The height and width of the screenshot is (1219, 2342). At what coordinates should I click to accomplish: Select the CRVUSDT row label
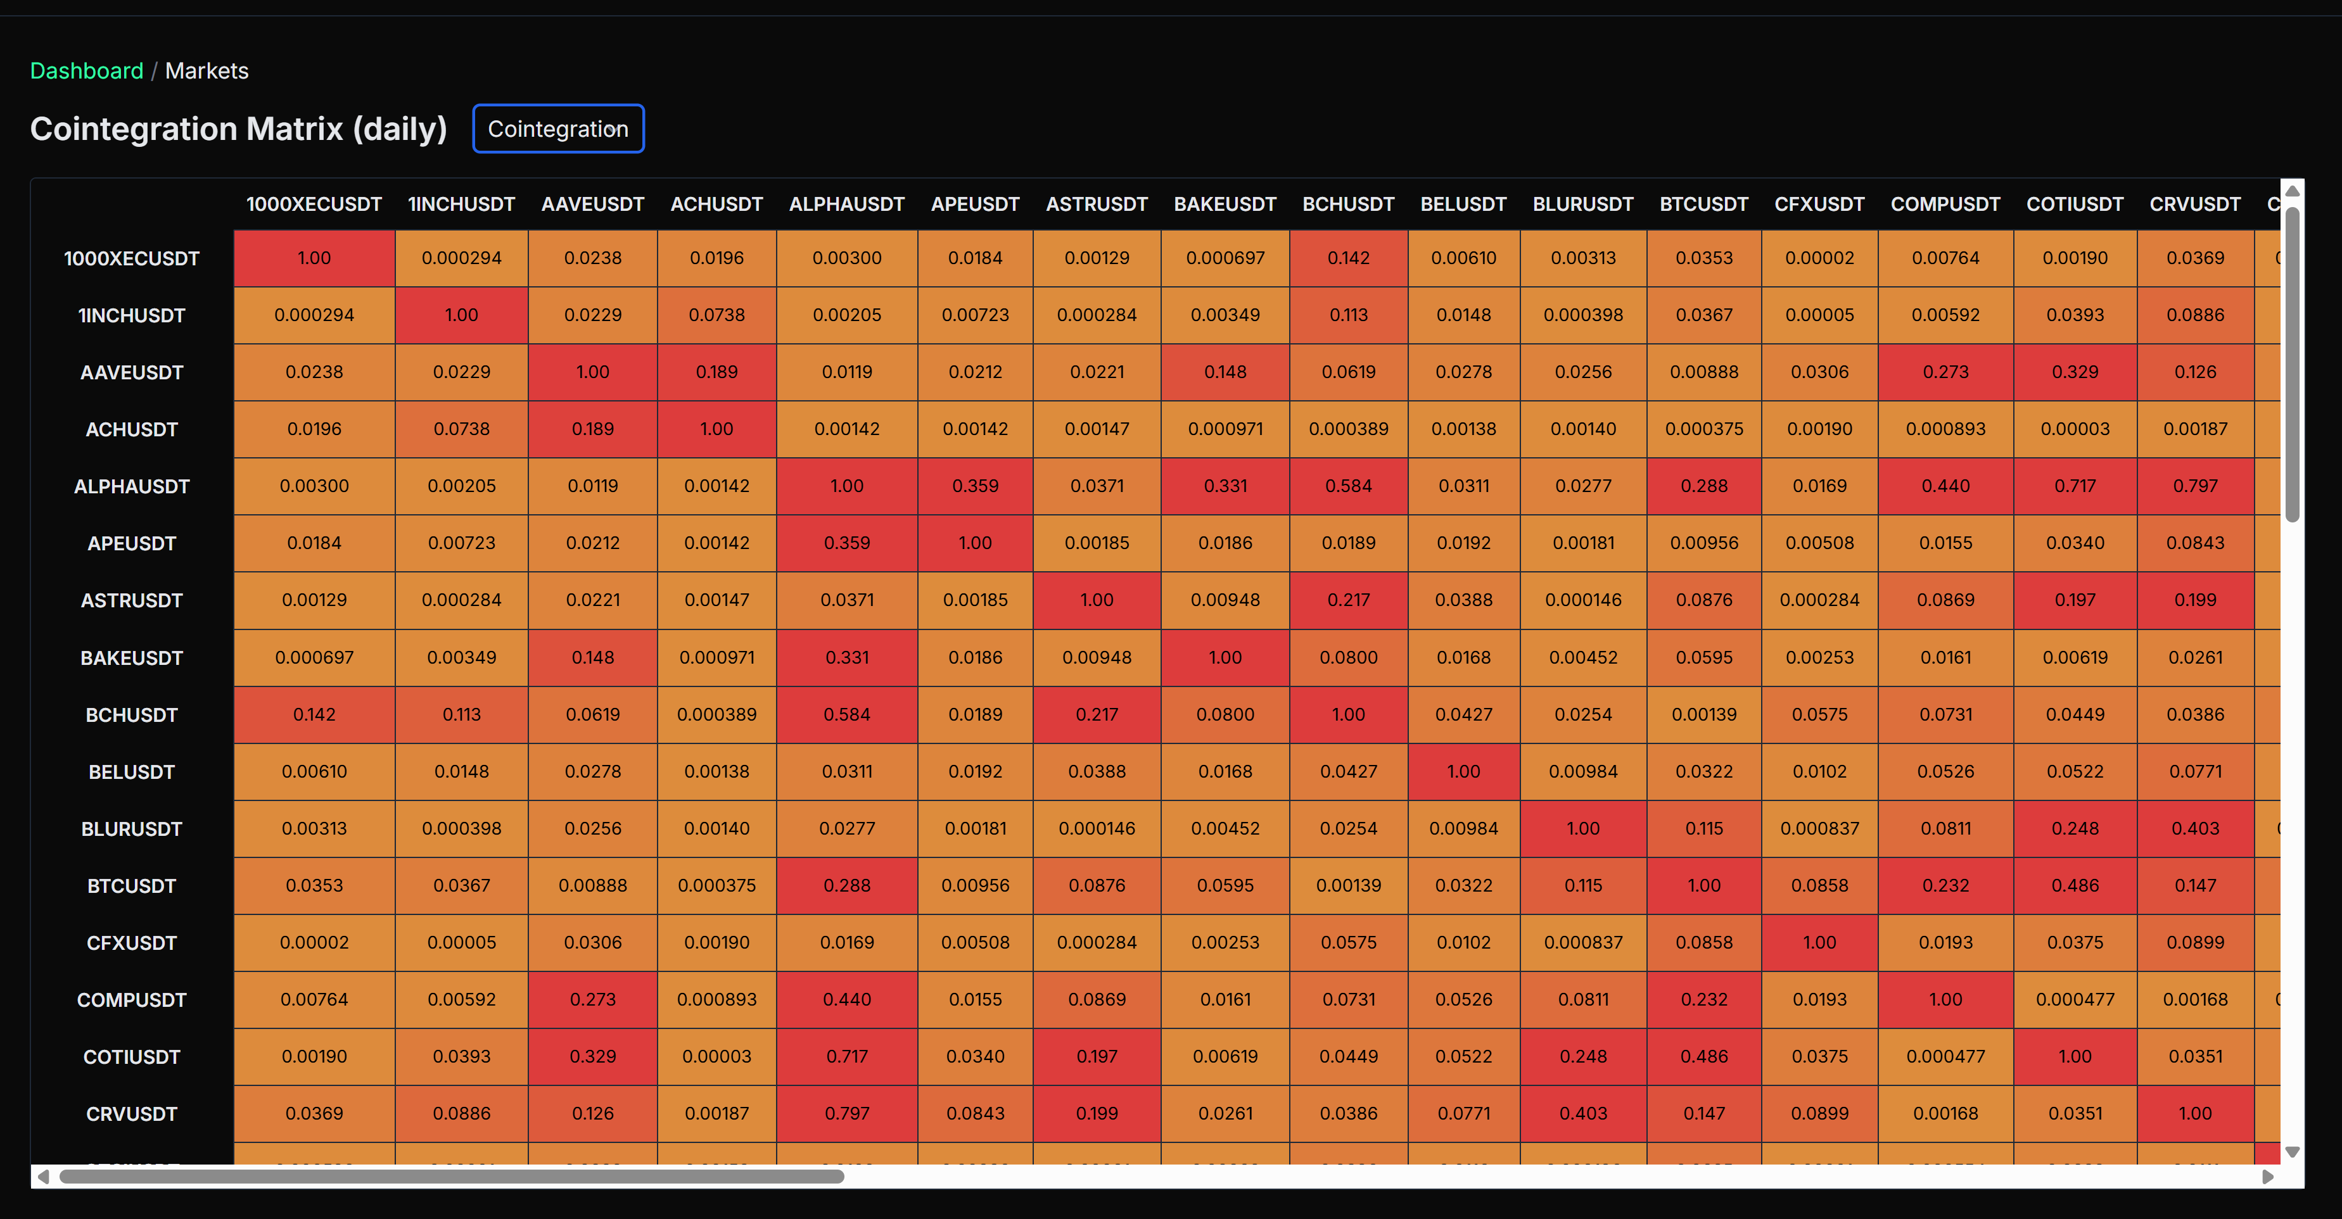pyautogui.click(x=132, y=1113)
